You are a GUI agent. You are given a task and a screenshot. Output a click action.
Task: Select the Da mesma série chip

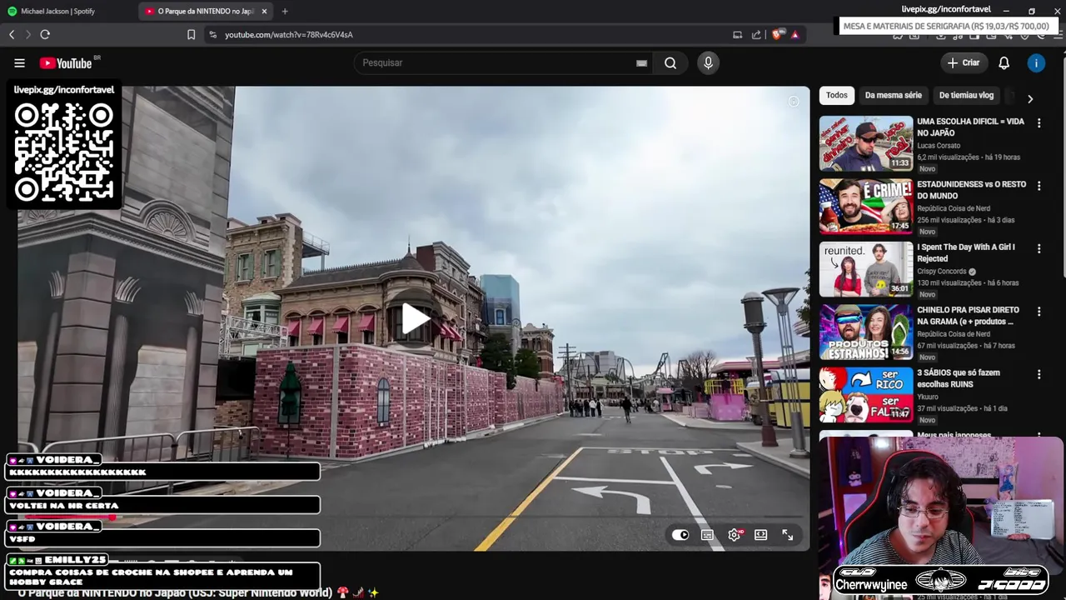[894, 95]
